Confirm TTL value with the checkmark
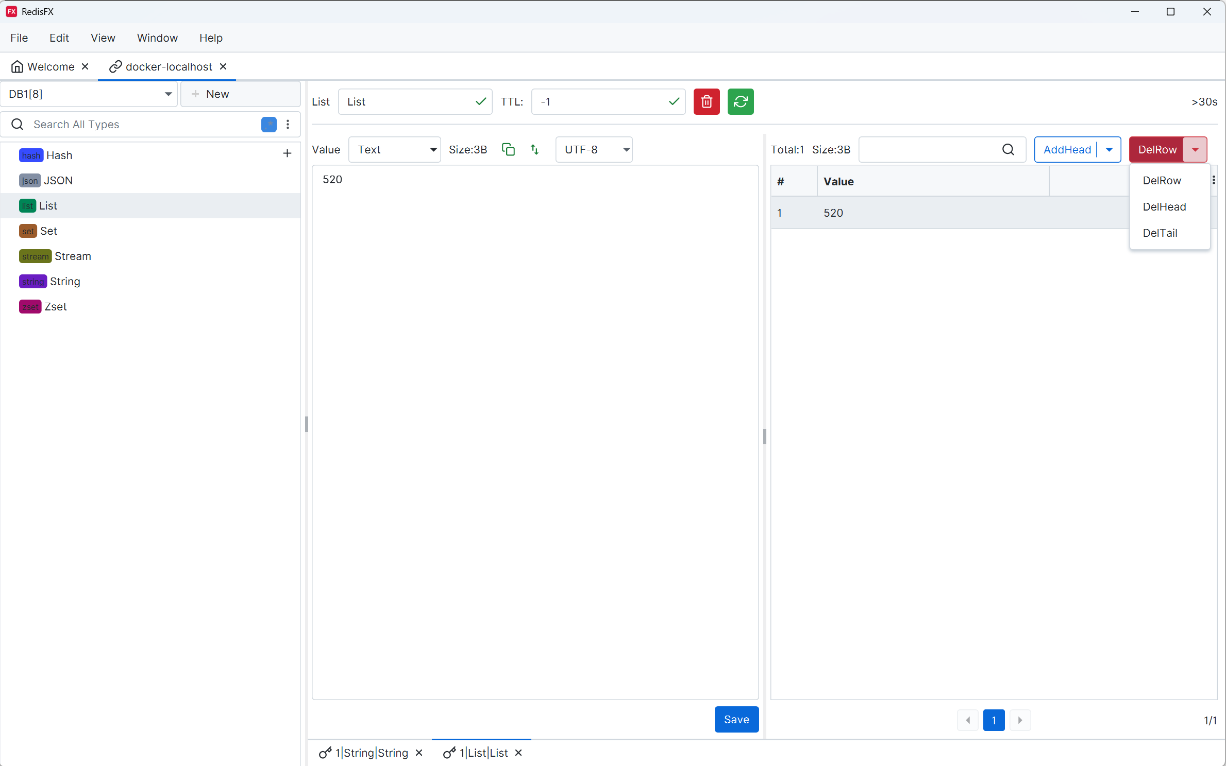Viewport: 1226px width, 766px height. tap(674, 102)
